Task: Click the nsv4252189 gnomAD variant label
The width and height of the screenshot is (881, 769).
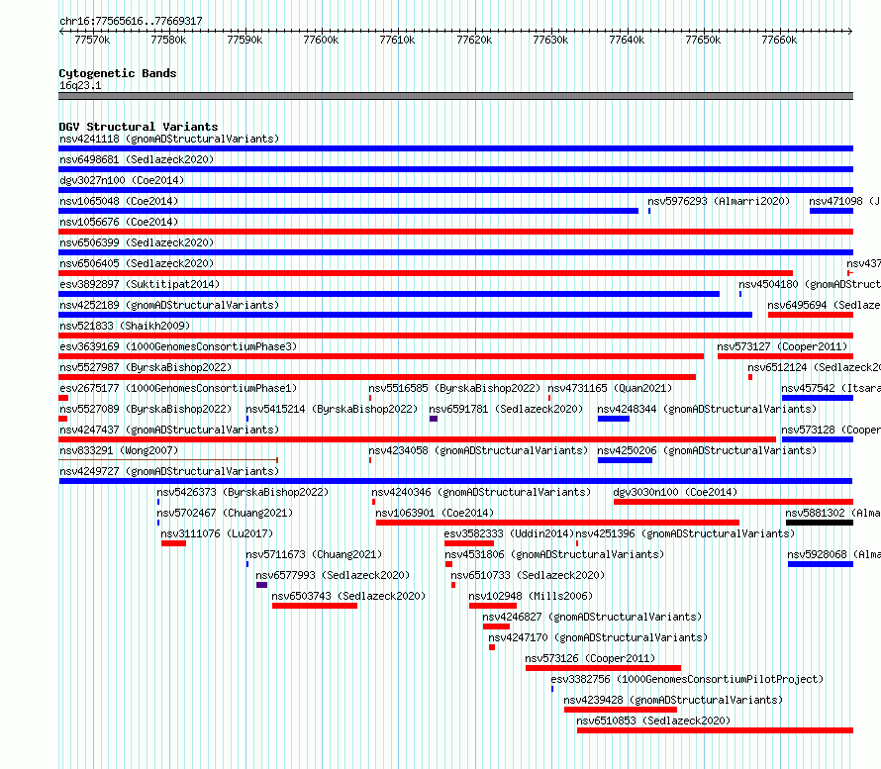Action: (x=169, y=305)
